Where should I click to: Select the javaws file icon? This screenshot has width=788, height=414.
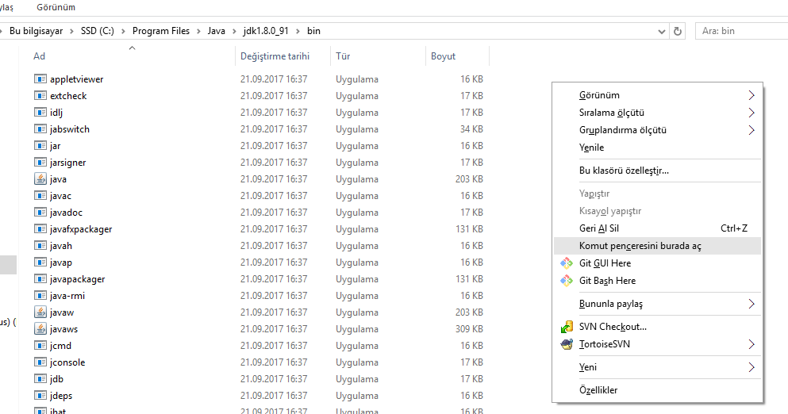coord(41,329)
